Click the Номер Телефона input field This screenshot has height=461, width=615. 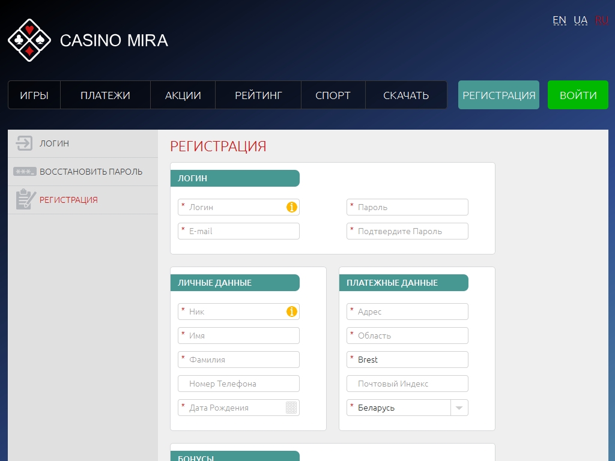click(239, 384)
